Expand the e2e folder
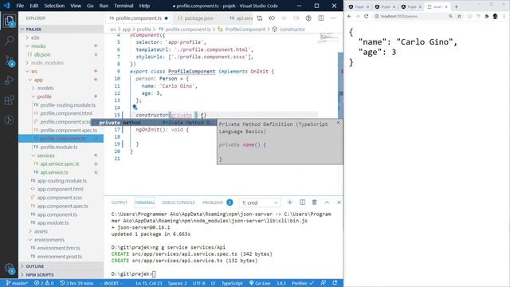The height and width of the screenshot is (287, 510). 35,37
